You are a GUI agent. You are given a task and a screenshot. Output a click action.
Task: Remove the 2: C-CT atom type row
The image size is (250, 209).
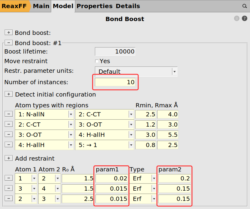pyautogui.click(x=9, y=124)
